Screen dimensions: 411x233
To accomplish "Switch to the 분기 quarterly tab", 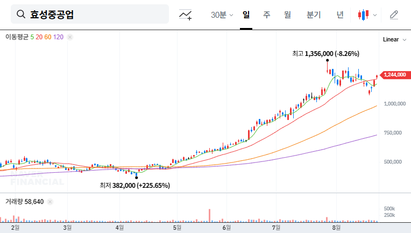I will [x=314, y=15].
